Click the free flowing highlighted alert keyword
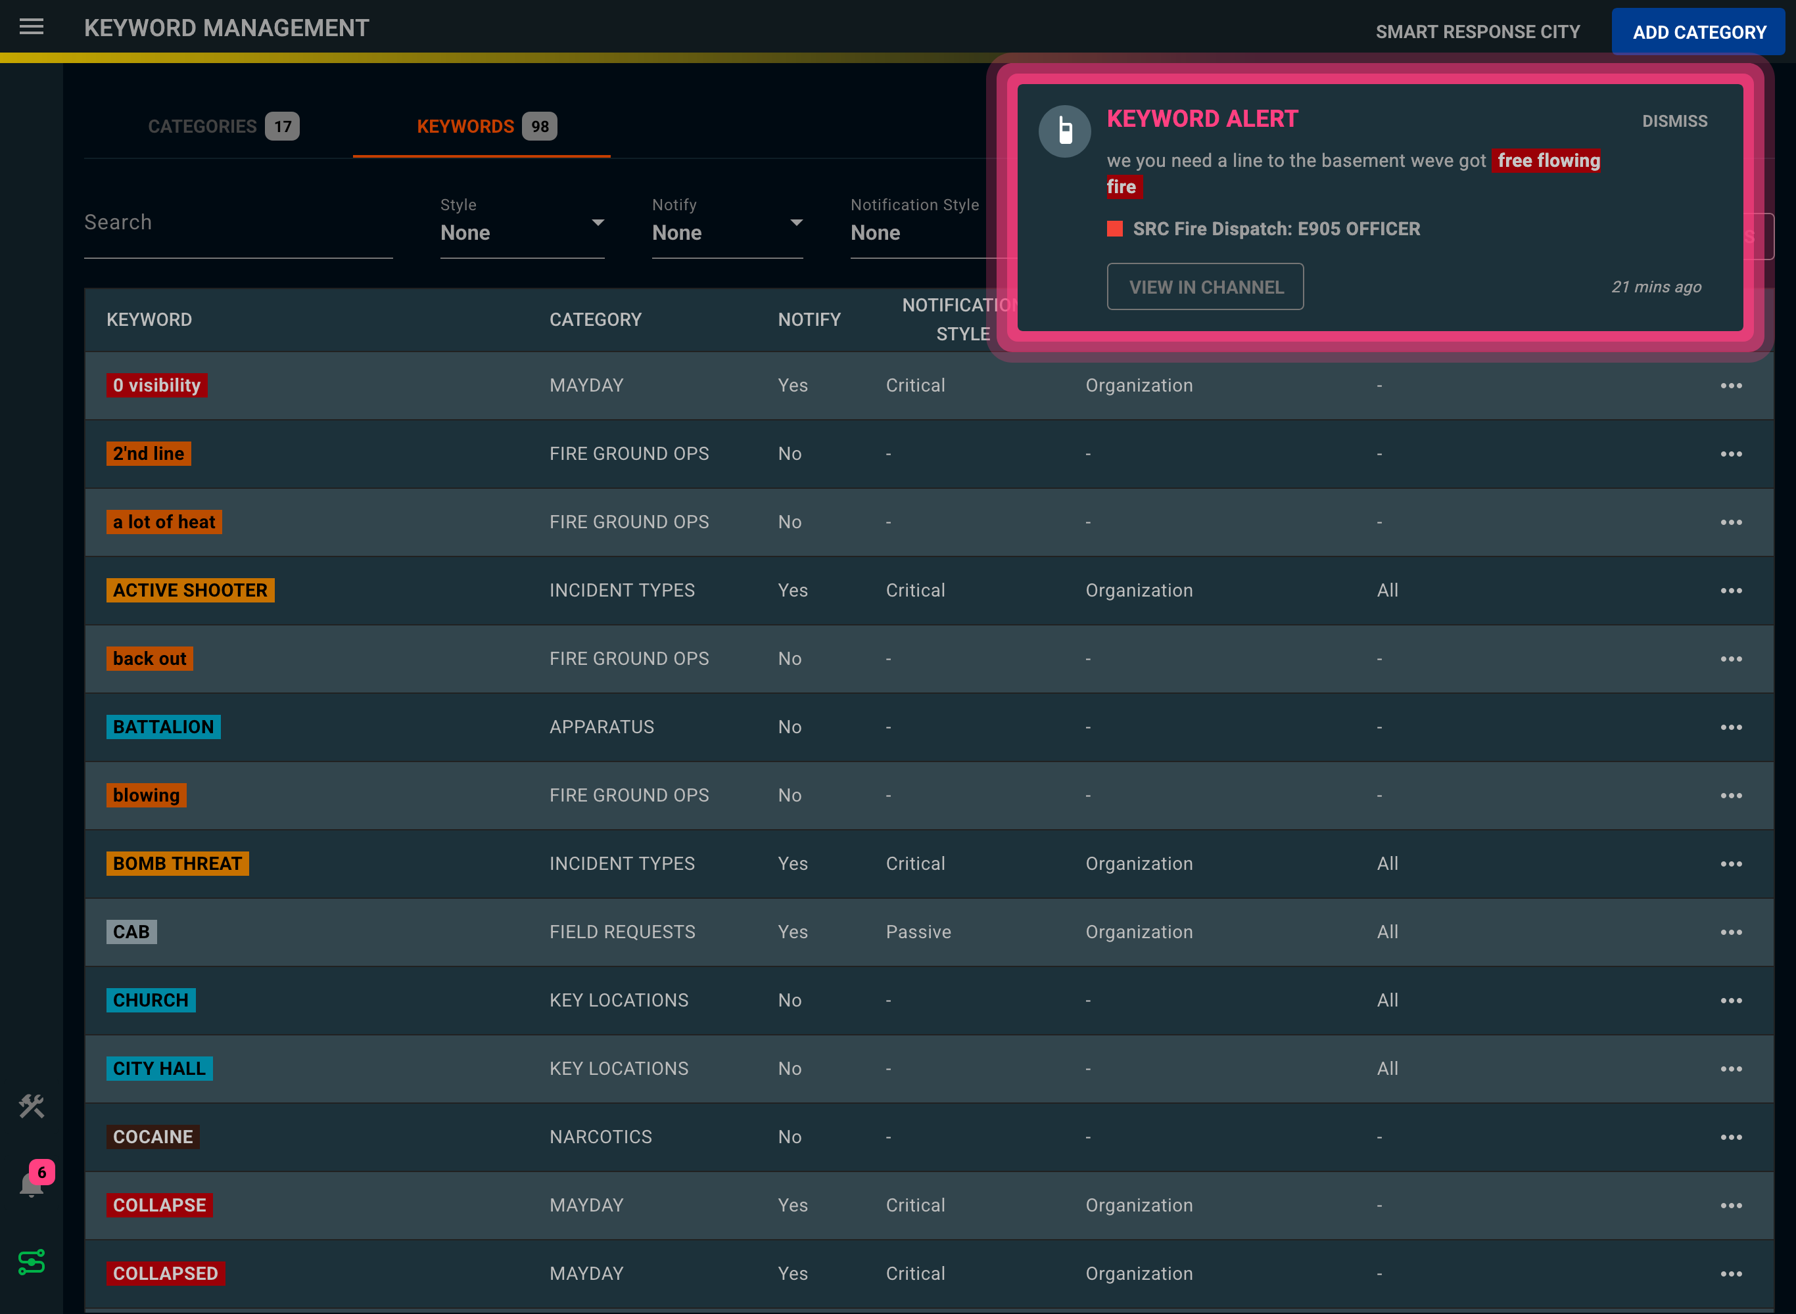 tap(1548, 161)
